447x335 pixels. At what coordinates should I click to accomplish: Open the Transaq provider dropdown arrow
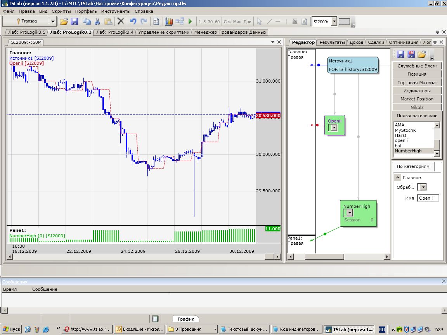[52, 21]
